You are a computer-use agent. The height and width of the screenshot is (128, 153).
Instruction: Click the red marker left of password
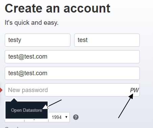1,90
